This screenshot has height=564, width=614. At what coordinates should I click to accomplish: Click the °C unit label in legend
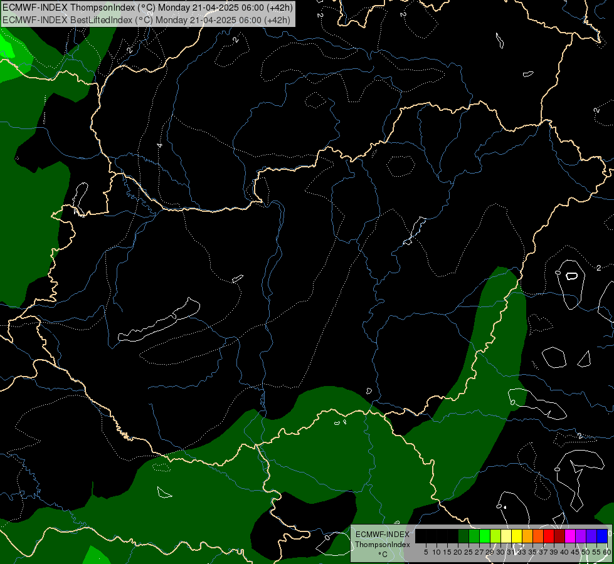point(383,554)
